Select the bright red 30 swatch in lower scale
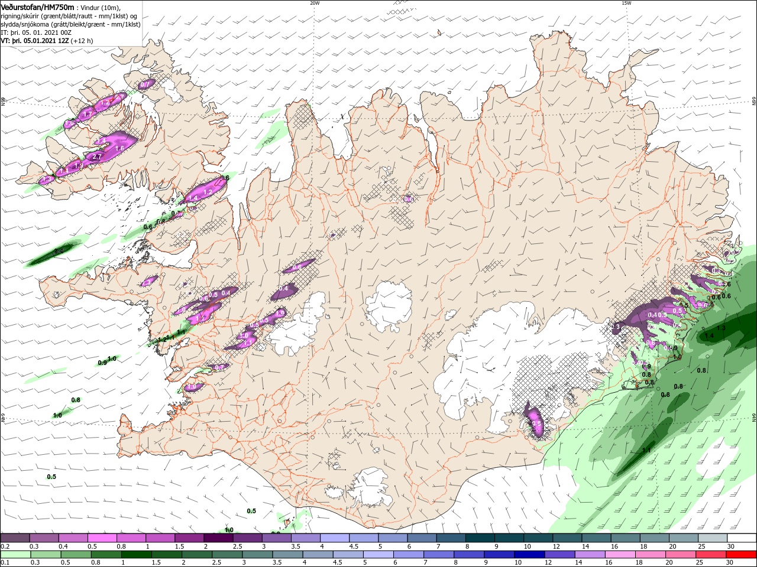757x567 pixels. 740,555
